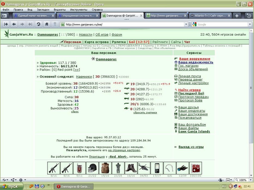Image resolution: width=254 pixels, height=190 pixels.
Task: Click the URL address field
Action: 122,24
